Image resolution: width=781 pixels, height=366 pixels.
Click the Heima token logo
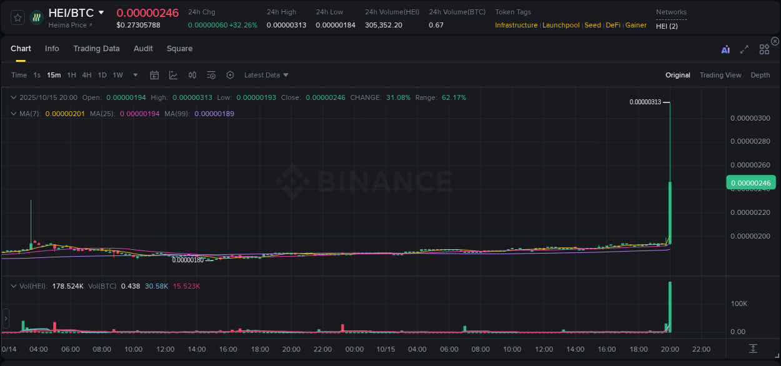[37, 17]
